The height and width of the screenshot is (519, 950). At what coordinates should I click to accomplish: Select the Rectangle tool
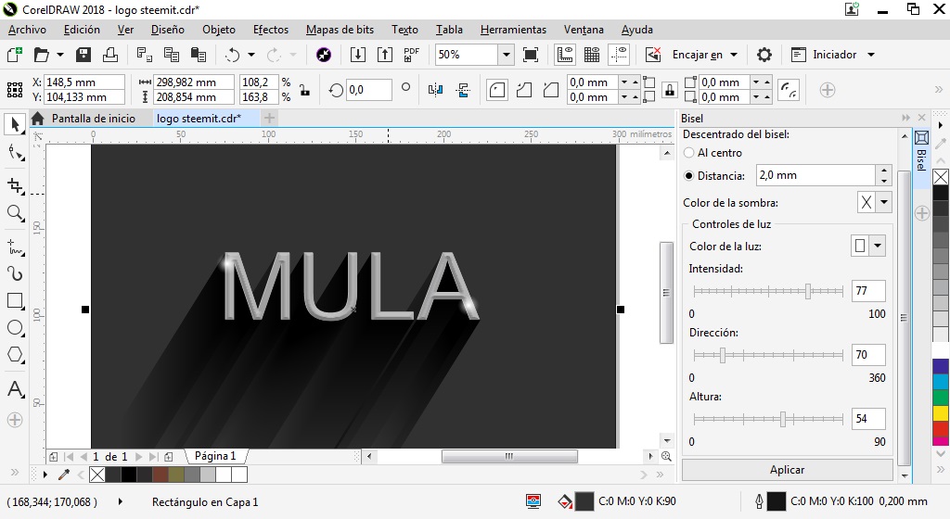pos(15,300)
